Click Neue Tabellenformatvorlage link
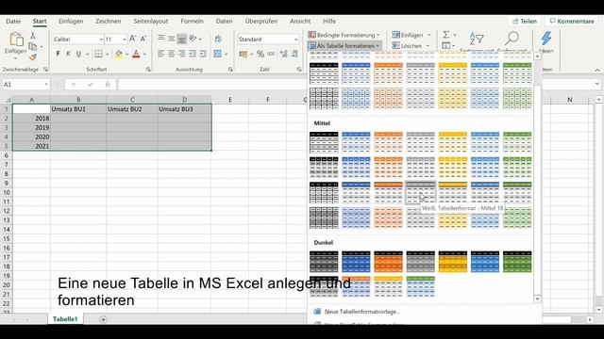 click(361, 312)
